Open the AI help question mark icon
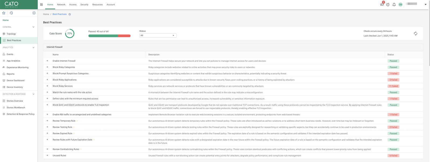430x162 pixels. coord(388,5)
